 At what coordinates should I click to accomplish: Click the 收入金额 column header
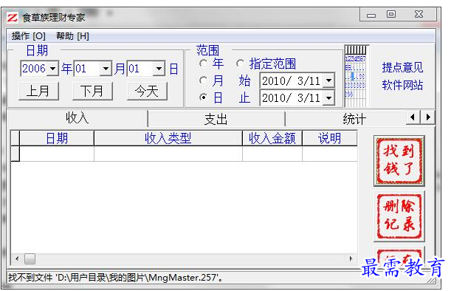pyautogui.click(x=272, y=138)
